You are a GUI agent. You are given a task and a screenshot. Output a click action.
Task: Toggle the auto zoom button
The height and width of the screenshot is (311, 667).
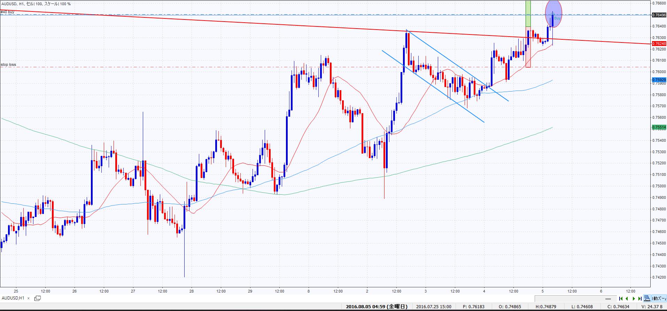click(x=659, y=298)
